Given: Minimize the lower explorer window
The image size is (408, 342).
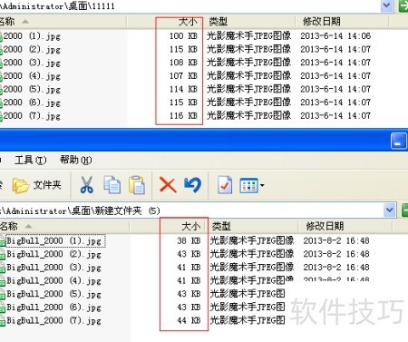Looking at the screenshot, I should (x=398, y=142).
